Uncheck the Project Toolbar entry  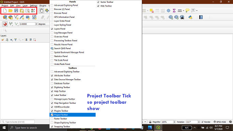52,115
